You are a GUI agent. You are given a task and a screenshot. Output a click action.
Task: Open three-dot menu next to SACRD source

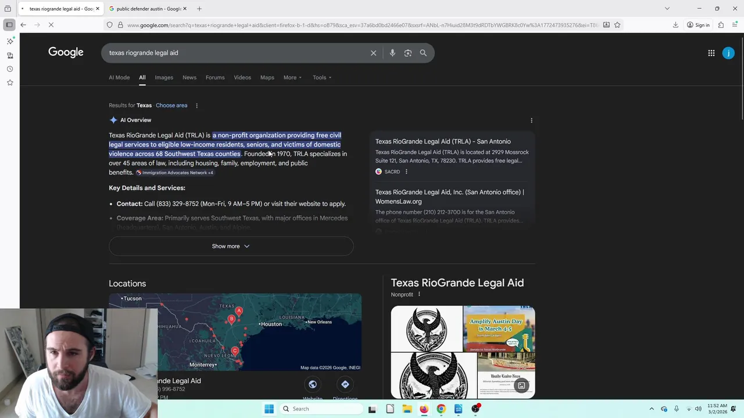(406, 172)
